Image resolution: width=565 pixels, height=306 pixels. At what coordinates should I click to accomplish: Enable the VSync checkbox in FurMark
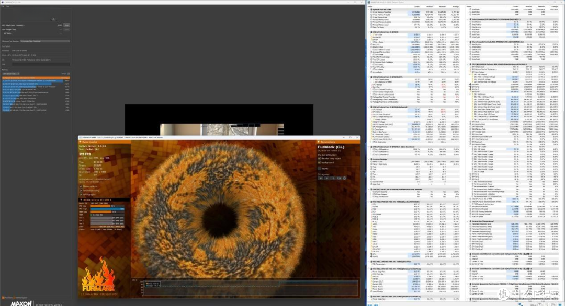319,168
